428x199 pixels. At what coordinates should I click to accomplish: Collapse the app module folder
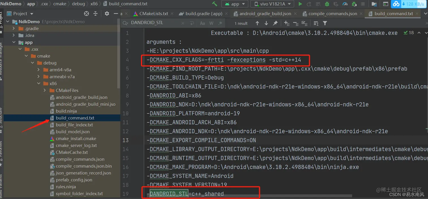coord(14,42)
